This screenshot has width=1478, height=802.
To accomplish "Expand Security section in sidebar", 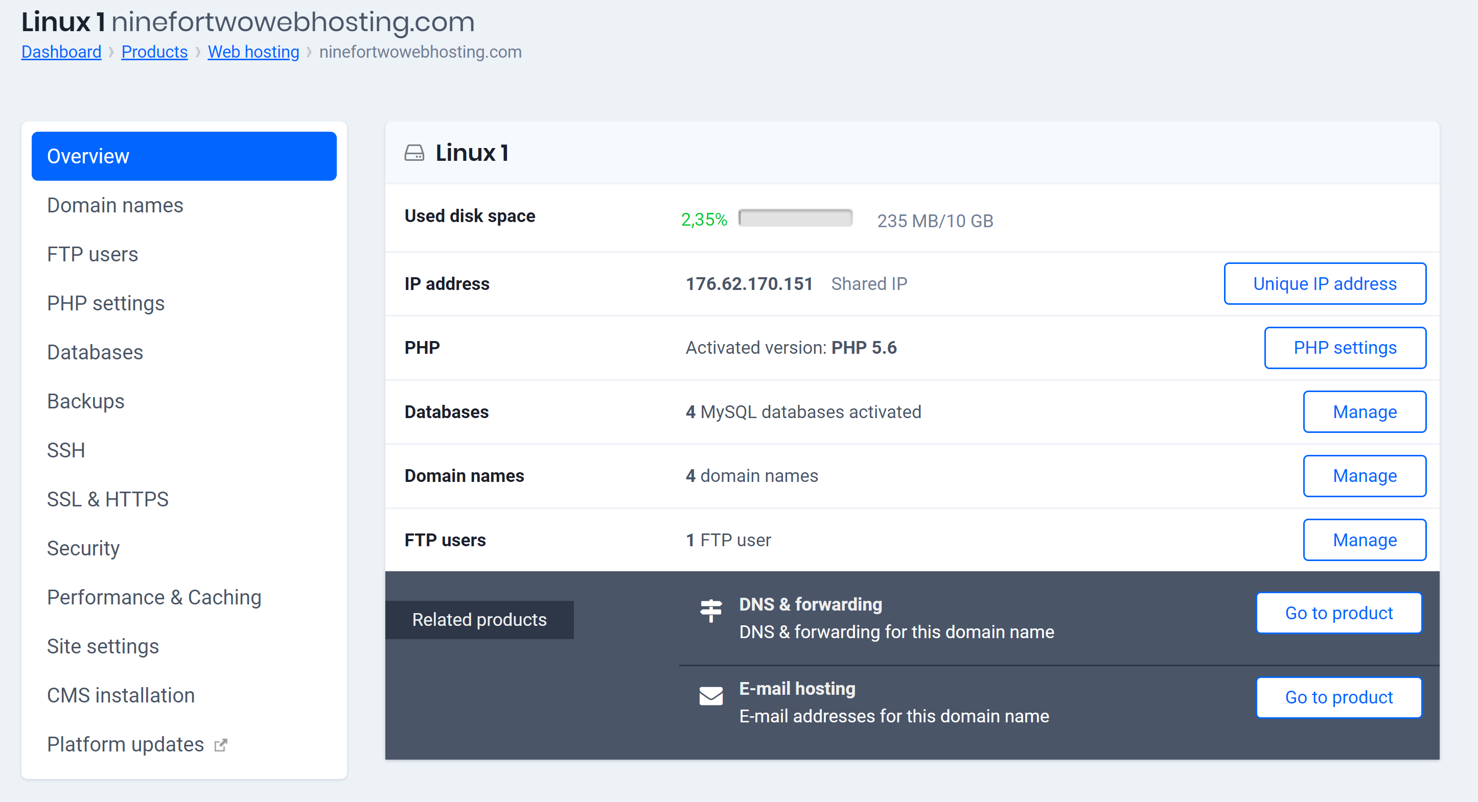I will tap(82, 548).
